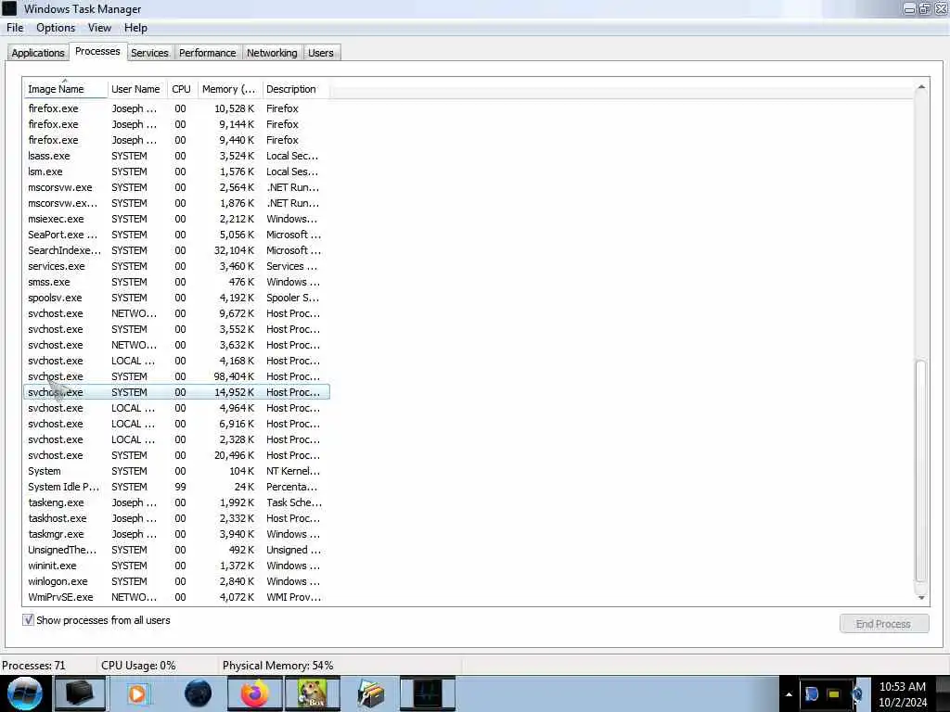Image resolution: width=950 pixels, height=712 pixels.
Task: Click the process list scroll up arrow
Action: click(921, 87)
